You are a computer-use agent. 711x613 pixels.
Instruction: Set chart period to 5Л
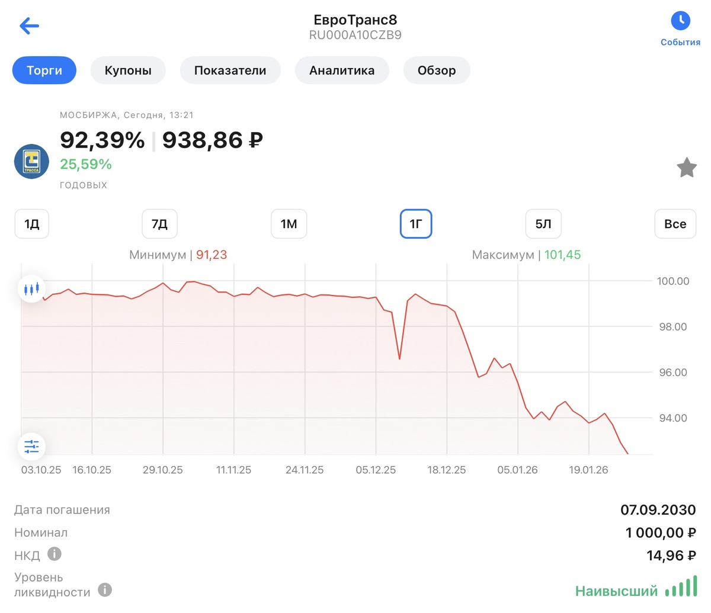tap(543, 224)
